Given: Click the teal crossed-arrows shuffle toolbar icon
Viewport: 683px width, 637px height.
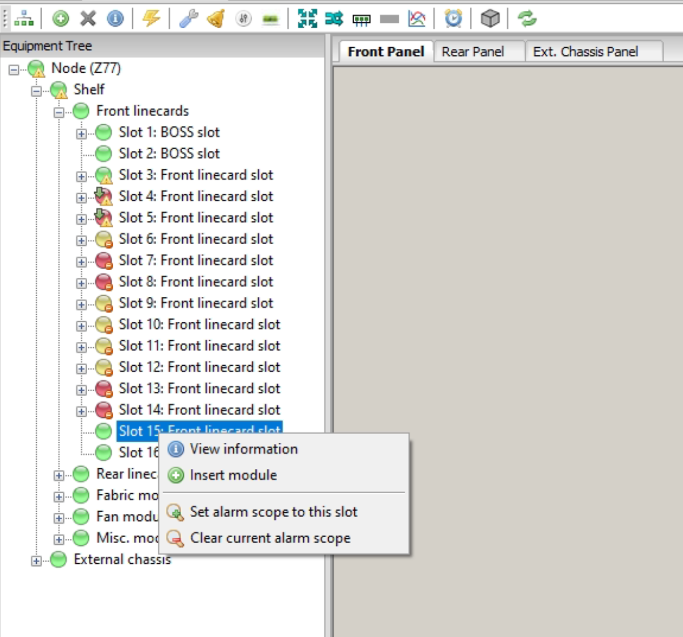Looking at the screenshot, I should click(334, 18).
